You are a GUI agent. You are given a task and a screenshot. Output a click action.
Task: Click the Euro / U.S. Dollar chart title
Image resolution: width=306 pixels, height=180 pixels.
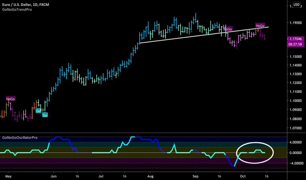[x=26, y=5]
